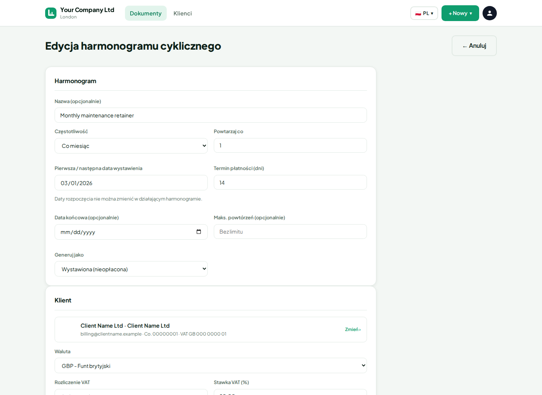Open the PL language dropdown
Viewport: 542px width, 395px height.
[x=424, y=13]
